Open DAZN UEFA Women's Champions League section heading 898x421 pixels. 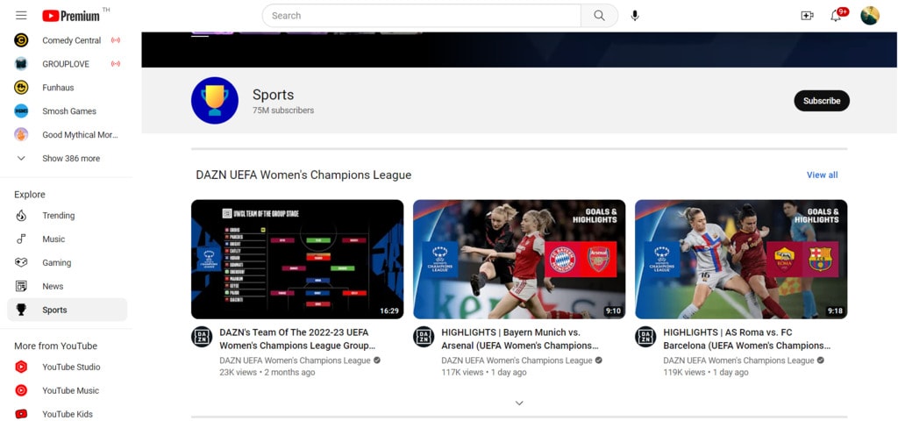(x=303, y=175)
